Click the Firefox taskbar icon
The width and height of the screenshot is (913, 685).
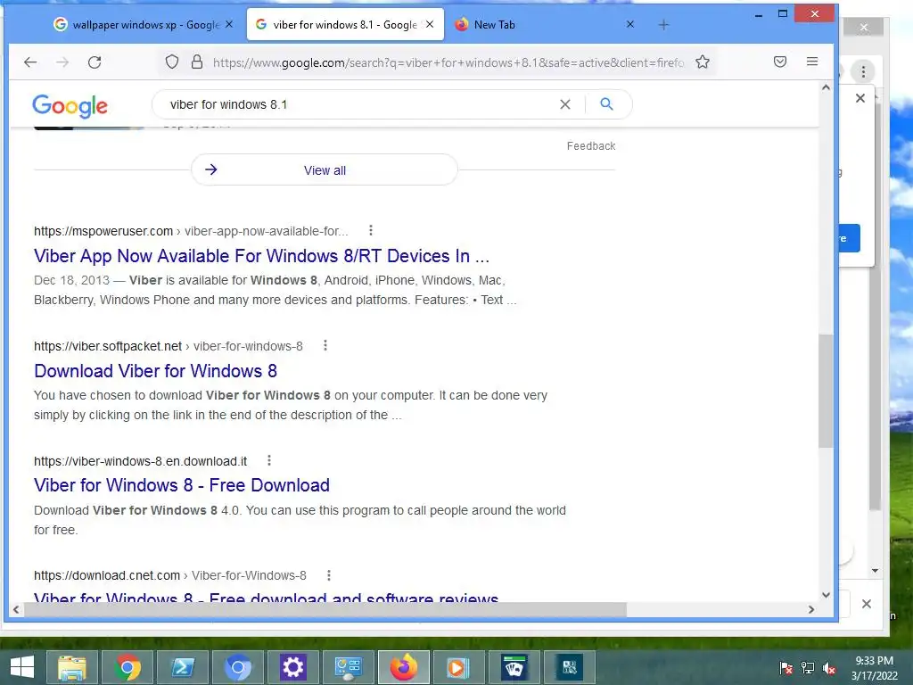(404, 667)
